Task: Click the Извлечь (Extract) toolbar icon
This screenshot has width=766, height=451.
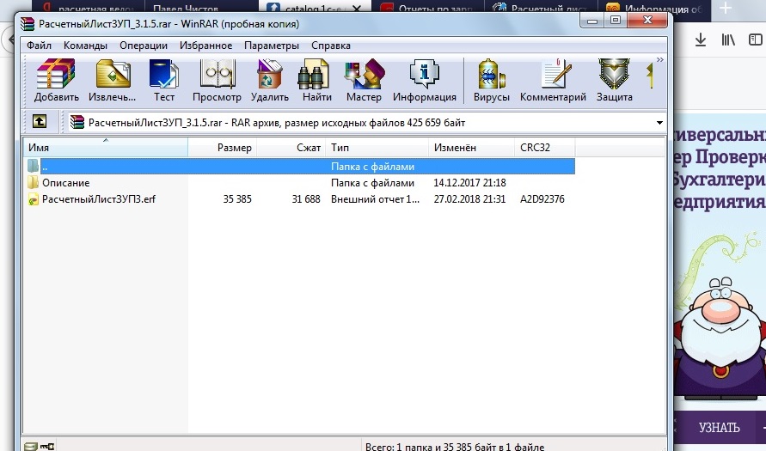Action: (113, 80)
